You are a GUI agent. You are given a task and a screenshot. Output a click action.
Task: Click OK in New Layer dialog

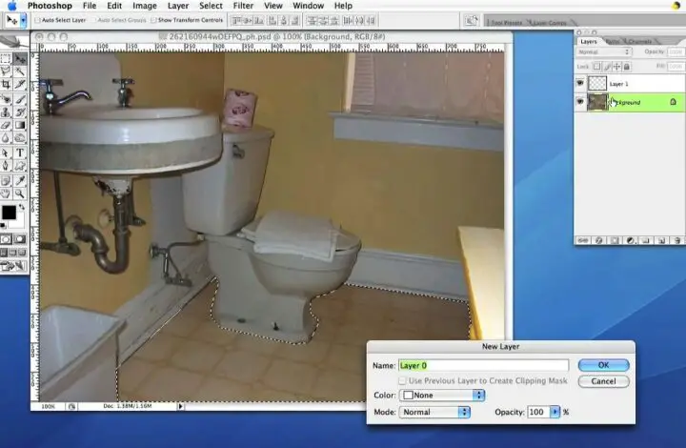[x=603, y=365]
